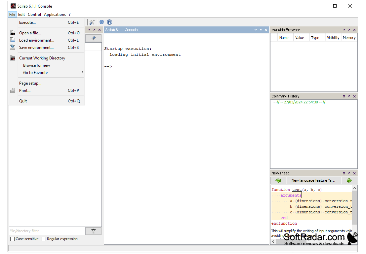Select Save environment... menu entry
366x254 pixels.
click(x=46, y=47)
